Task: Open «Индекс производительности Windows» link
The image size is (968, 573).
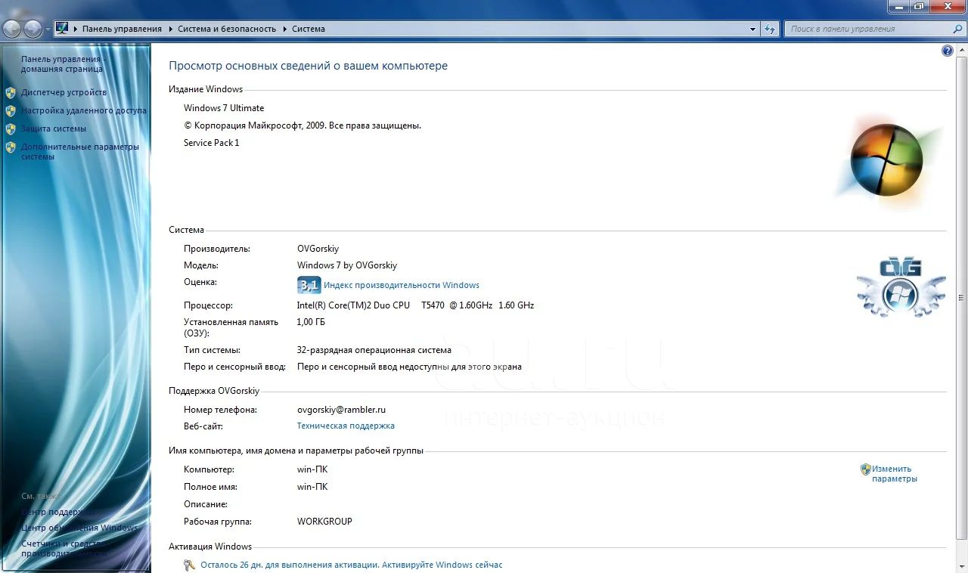Action: pyautogui.click(x=402, y=285)
